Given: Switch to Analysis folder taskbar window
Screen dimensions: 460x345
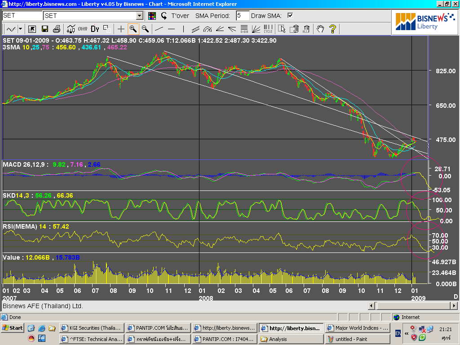Looking at the screenshot, I should (x=291, y=339).
